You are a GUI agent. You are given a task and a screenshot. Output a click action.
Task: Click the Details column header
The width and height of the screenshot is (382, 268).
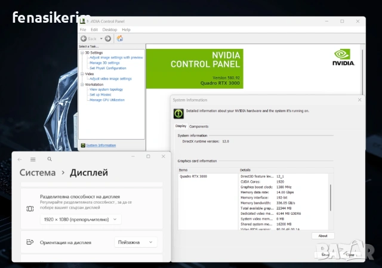click(x=245, y=170)
